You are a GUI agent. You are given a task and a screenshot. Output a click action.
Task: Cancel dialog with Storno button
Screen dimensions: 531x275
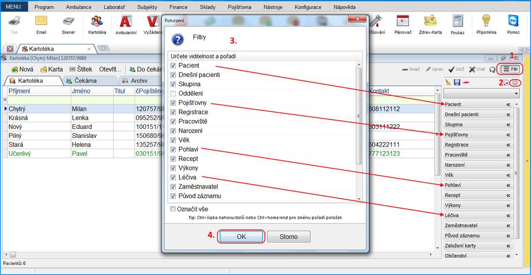[x=288, y=237]
